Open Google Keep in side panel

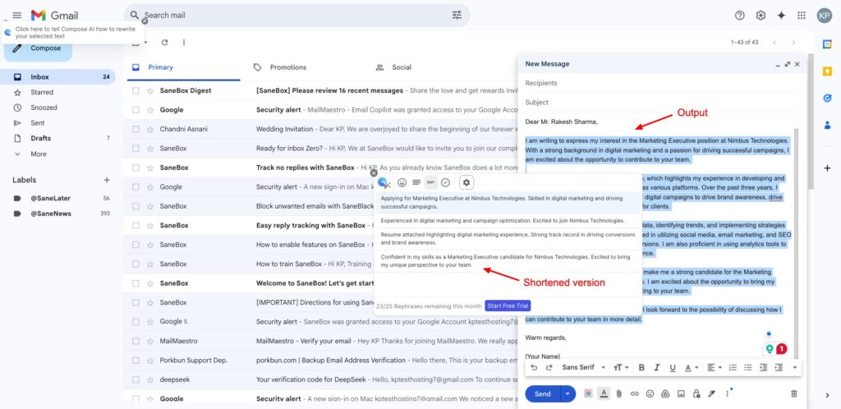click(827, 71)
